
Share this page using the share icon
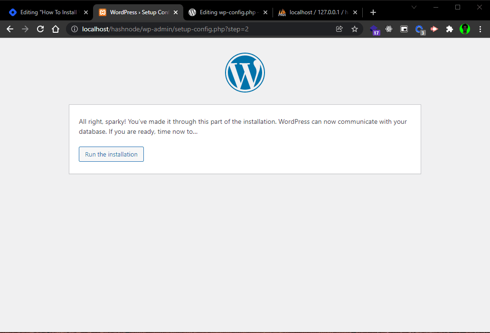[339, 29]
